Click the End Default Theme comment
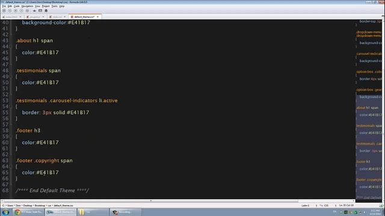This screenshot has width=385, height=216. pyautogui.click(x=52, y=191)
